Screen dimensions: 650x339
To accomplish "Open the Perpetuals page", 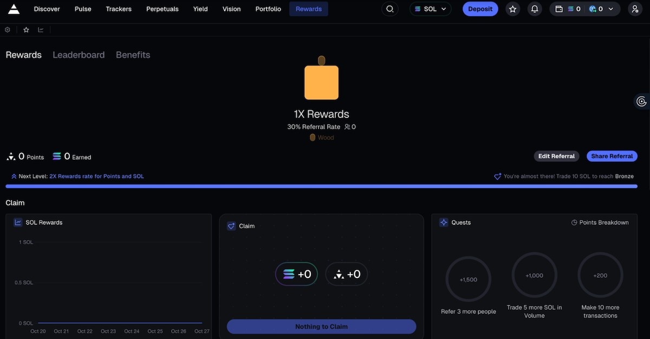I will click(162, 9).
